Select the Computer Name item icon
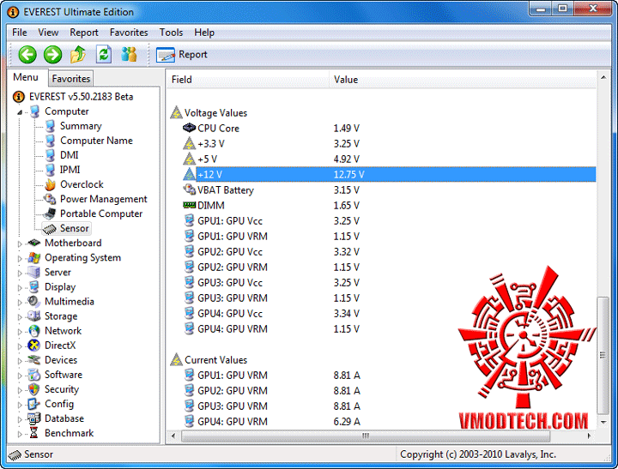This screenshot has height=469, width=618. (50, 141)
